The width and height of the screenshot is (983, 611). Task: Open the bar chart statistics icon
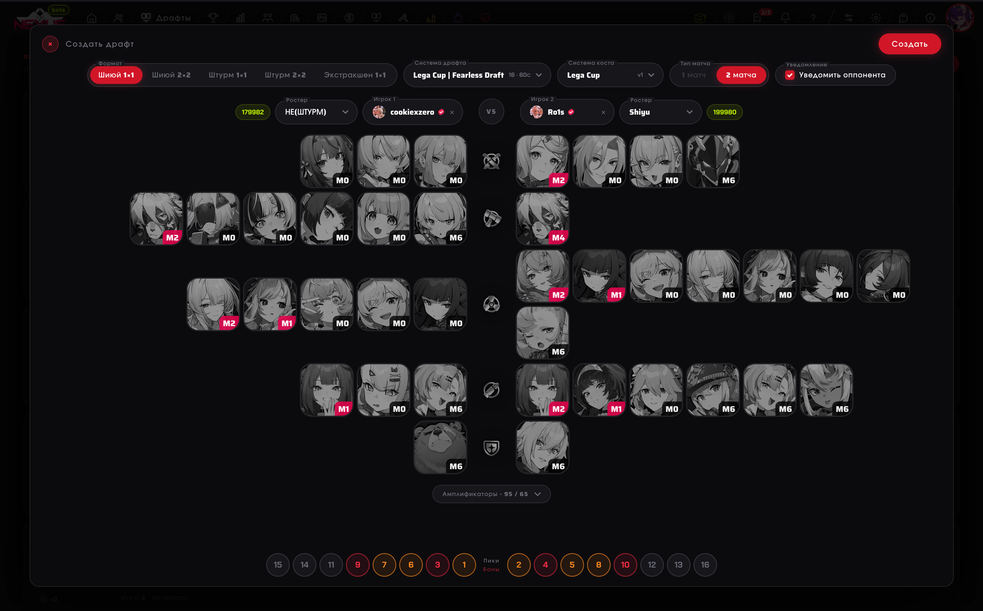(x=240, y=18)
